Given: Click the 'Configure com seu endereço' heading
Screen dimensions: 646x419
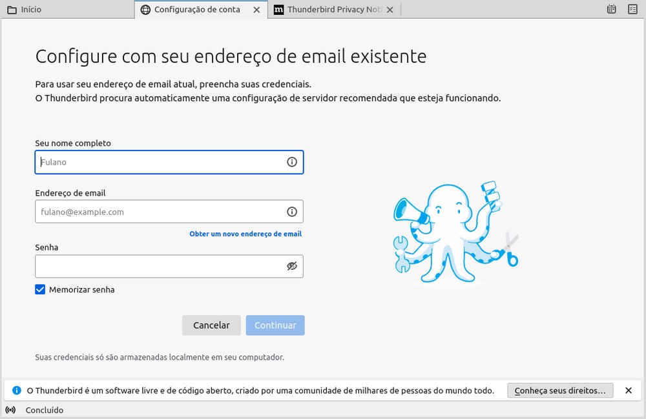Looking at the screenshot, I should click(x=231, y=56).
